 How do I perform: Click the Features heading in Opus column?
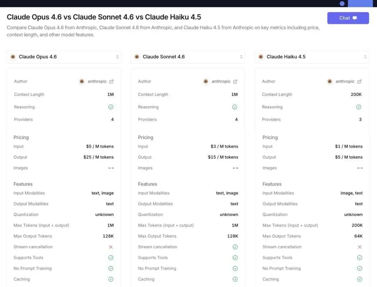[23, 184]
